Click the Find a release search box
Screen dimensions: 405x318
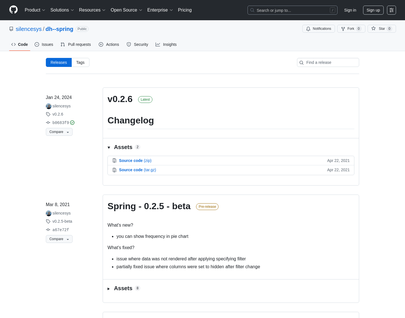328,62
